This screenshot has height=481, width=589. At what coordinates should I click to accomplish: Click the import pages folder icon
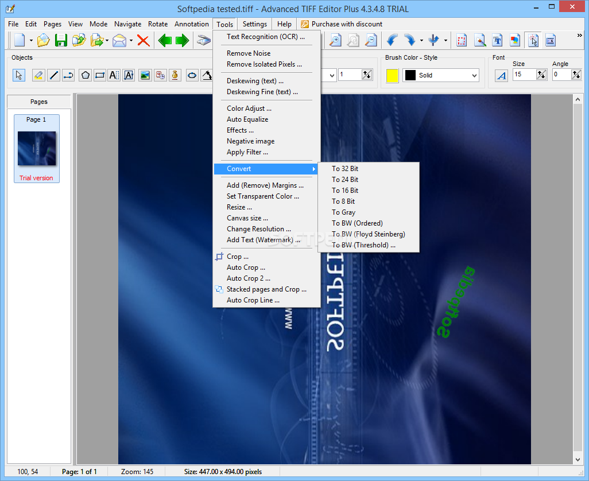(79, 40)
